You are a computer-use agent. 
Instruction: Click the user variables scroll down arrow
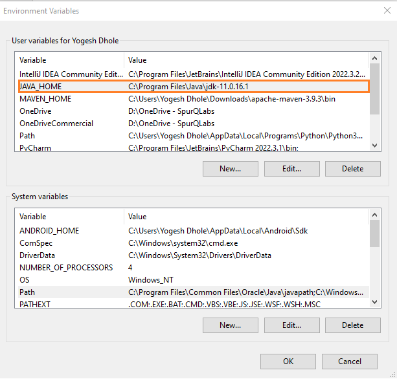click(x=375, y=146)
